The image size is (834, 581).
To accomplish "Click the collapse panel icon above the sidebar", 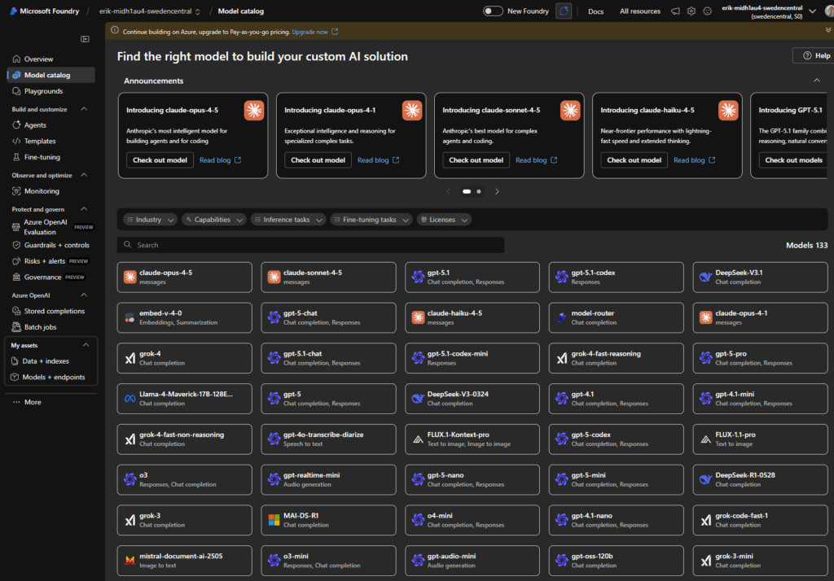I will click(x=84, y=38).
